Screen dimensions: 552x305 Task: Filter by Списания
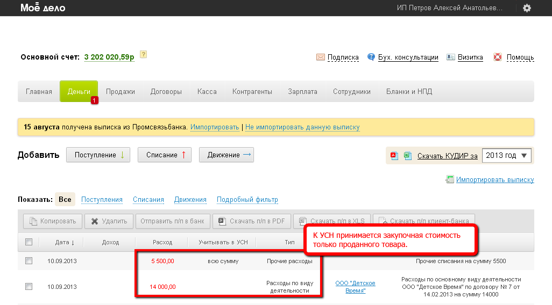pos(148,200)
